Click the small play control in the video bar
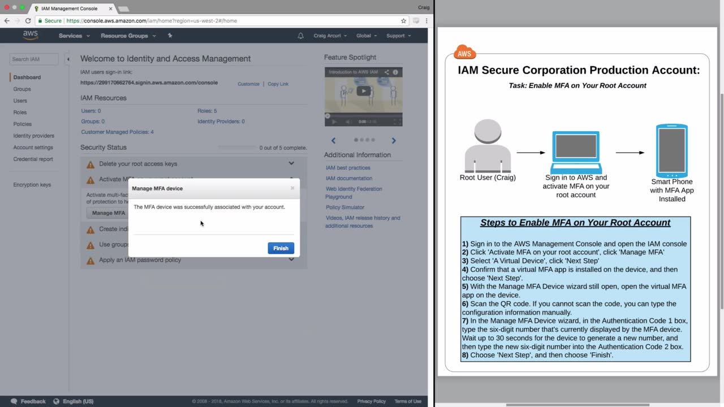This screenshot has height=407, width=724. 334,122
